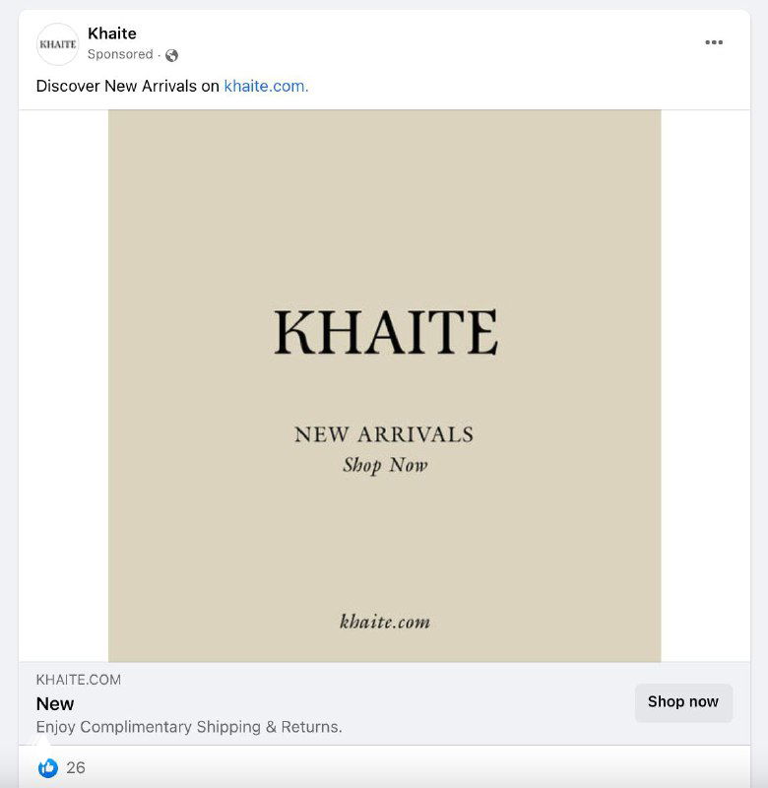Click the Discover New Arrivals post text
This screenshot has height=788, width=768.
tap(128, 86)
